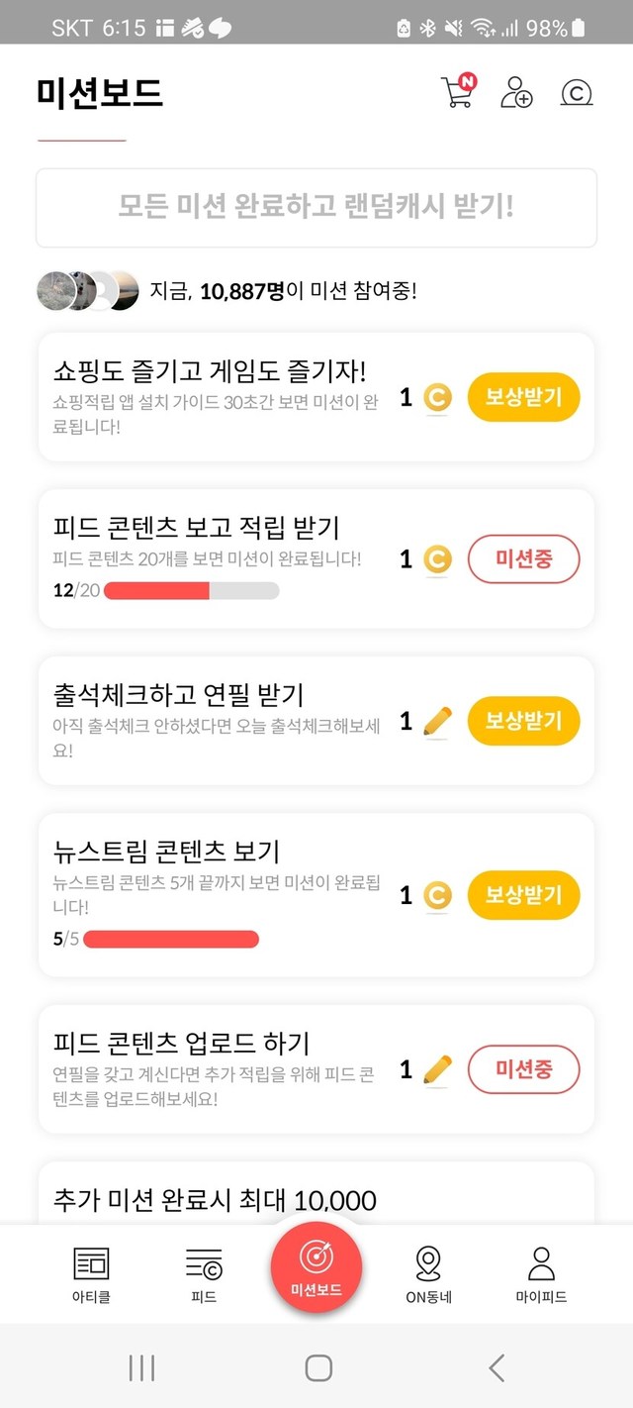The image size is (633, 1408).
Task: Tap 미션중 on 피드 콘텐츠 업로드 하기
Action: (x=523, y=1069)
